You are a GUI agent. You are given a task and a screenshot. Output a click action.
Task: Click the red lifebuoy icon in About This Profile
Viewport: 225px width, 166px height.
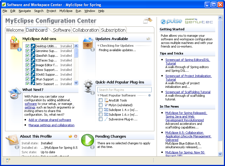pyautogui.click(x=76, y=136)
